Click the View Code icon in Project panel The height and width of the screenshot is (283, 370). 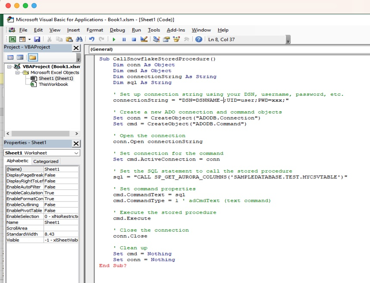click(x=11, y=57)
